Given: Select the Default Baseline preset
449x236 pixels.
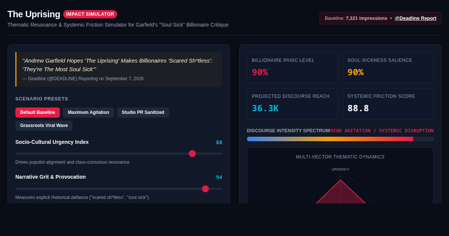Looking at the screenshot, I should (x=37, y=112).
